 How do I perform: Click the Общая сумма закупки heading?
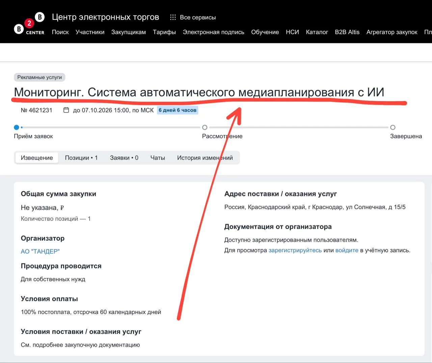click(x=58, y=194)
